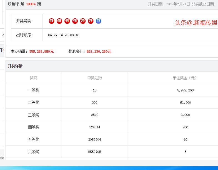Open the issue number 19084 link
Image resolution: width=218 pixels, height=170 pixels.
[x=31, y=4]
